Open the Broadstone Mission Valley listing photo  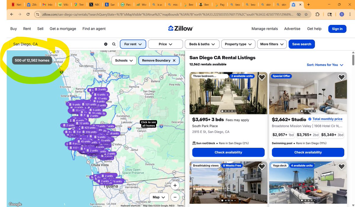(308, 93)
